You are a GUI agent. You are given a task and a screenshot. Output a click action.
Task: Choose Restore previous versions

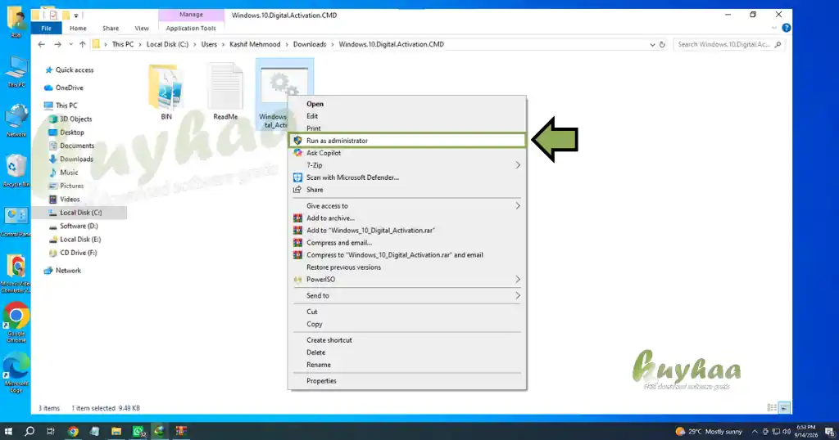pos(406,267)
